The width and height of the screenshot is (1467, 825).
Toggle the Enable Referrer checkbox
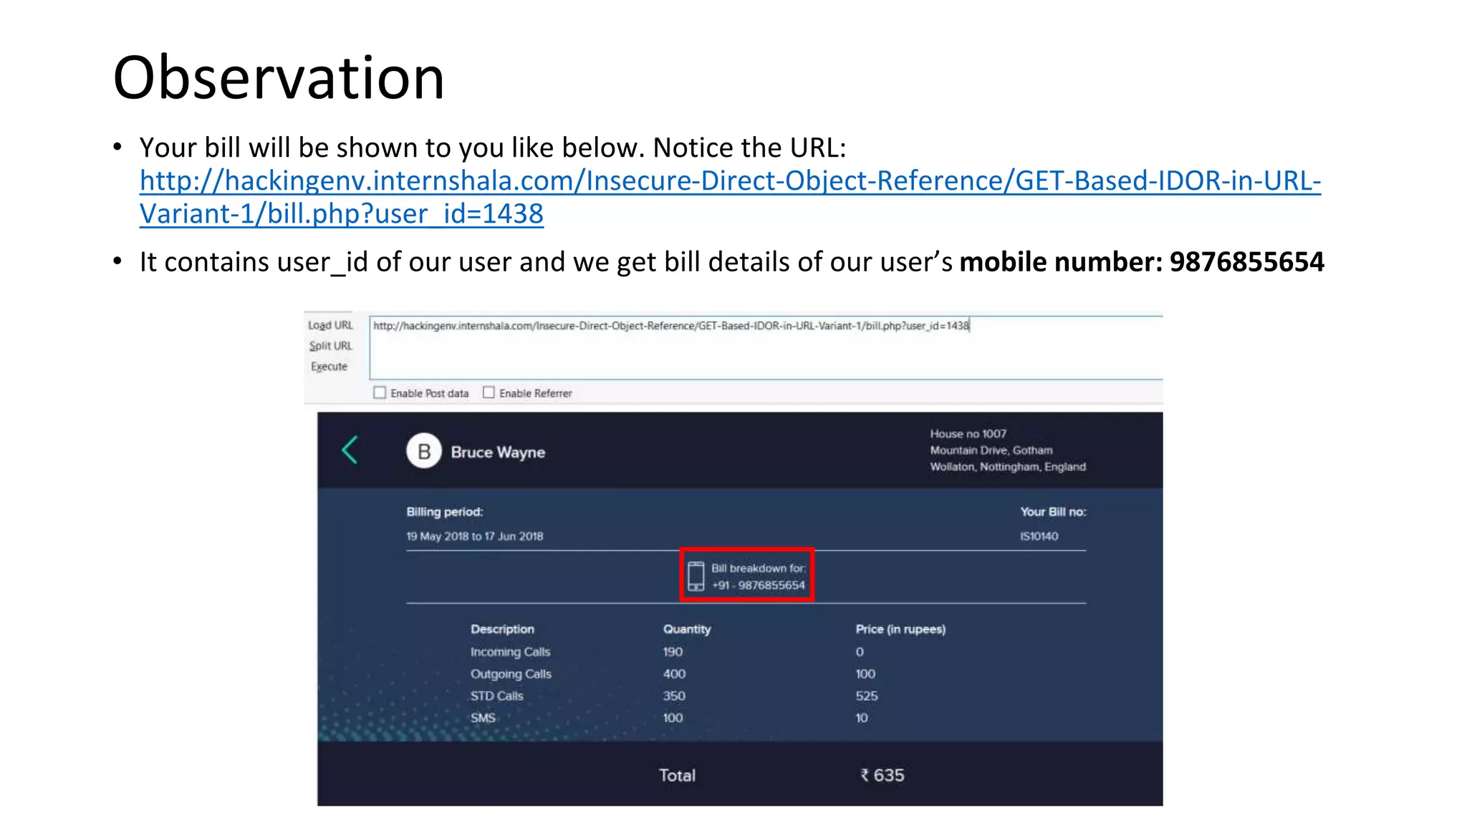489,392
